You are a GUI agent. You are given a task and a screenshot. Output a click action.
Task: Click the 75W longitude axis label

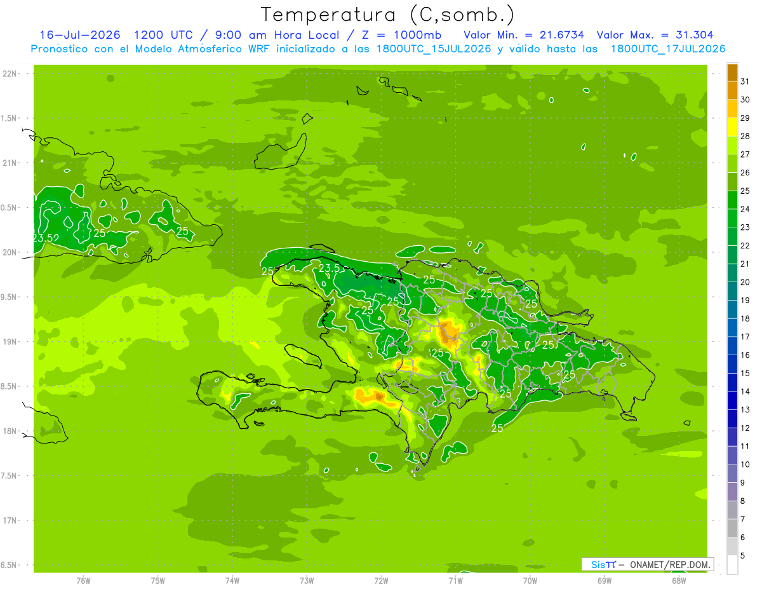pyautogui.click(x=158, y=580)
